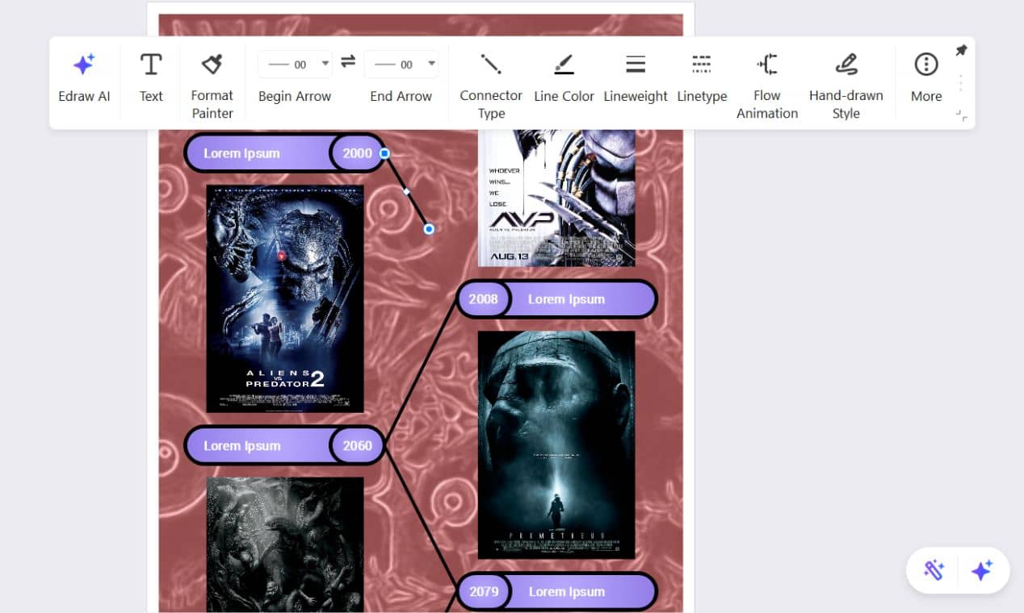1024x613 pixels.
Task: Open the AI sparkle assistant at bottom right
Action: (982, 570)
